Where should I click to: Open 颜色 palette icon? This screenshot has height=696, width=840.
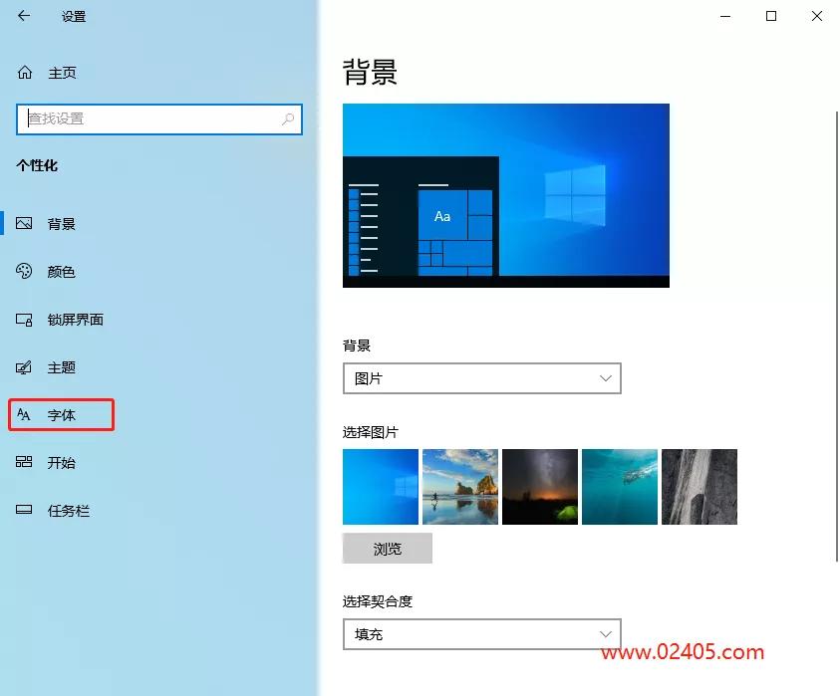24,271
